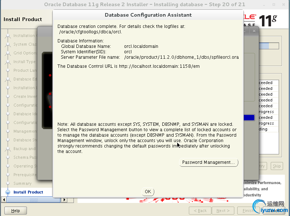Image resolution: width=290 pixels, height=216 pixels.
Task: Click the Skip button in installer
Action: [x=277, y=166]
